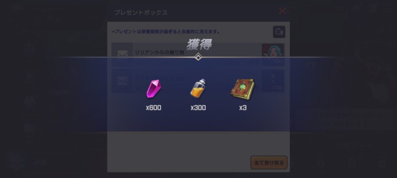Tap the pink crystal reward icon
This screenshot has width=397, height=178.
point(154,89)
